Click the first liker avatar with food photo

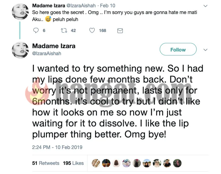[x=96, y=163]
